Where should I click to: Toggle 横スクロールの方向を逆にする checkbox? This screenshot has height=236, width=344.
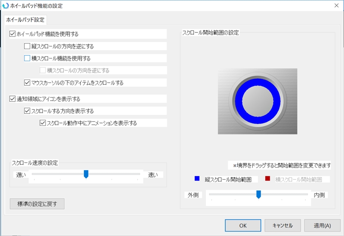click(x=43, y=70)
